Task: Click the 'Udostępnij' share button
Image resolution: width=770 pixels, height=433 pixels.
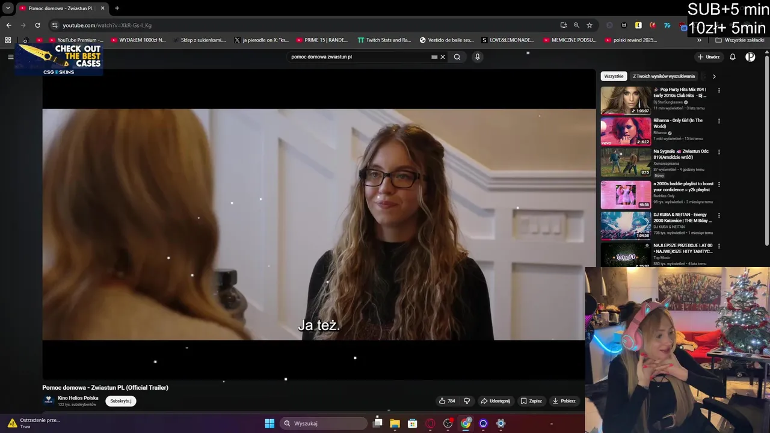Action: [495, 401]
